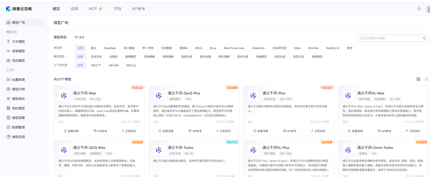The width and height of the screenshot is (430, 177).
Task: Click the 通义千问-Turbo model logo
Action: tap(159, 150)
